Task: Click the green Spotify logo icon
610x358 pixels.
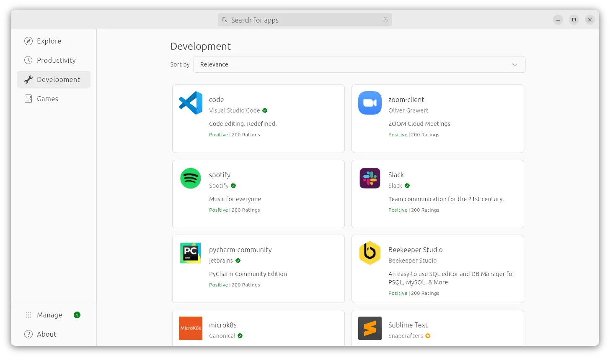Action: click(x=191, y=178)
